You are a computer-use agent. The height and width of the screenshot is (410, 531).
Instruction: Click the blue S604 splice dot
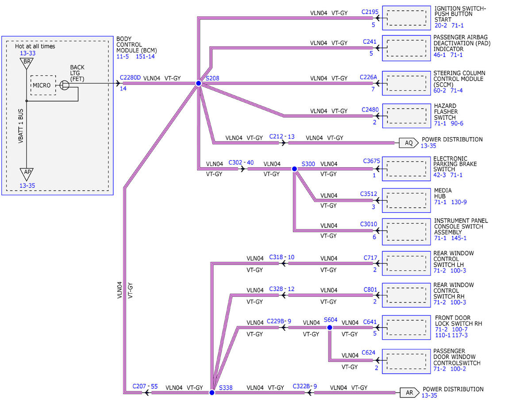(329, 327)
